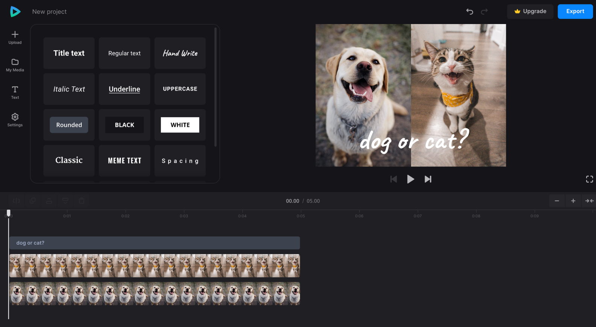Undo the last action
This screenshot has height=327, width=596.
click(470, 12)
